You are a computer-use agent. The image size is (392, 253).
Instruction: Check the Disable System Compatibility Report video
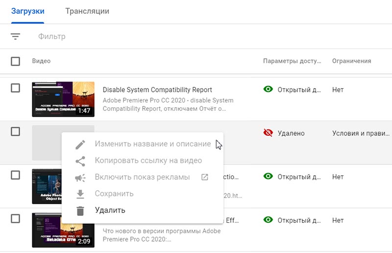(16, 88)
